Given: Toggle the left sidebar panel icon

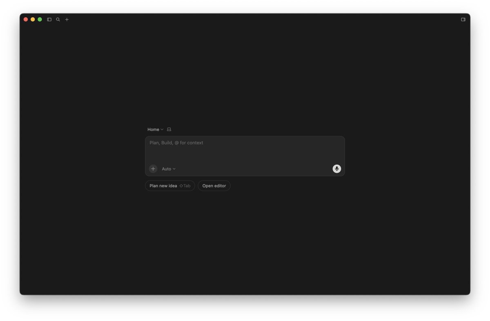Looking at the screenshot, I should [49, 20].
